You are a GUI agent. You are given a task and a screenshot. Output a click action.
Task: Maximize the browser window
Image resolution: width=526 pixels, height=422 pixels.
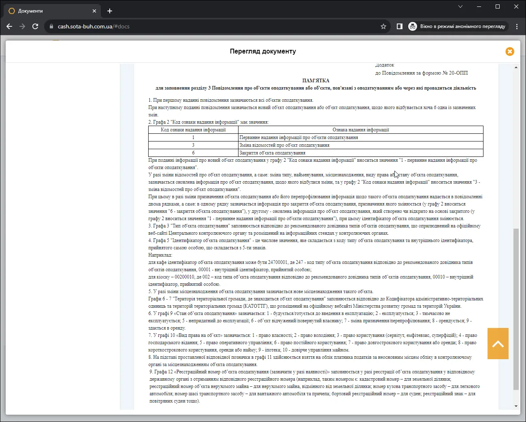(498, 6)
